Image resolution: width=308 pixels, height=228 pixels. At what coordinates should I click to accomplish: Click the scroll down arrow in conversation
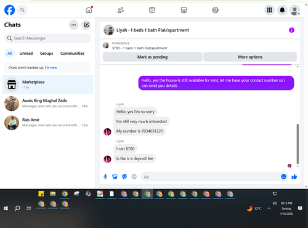click(298, 166)
